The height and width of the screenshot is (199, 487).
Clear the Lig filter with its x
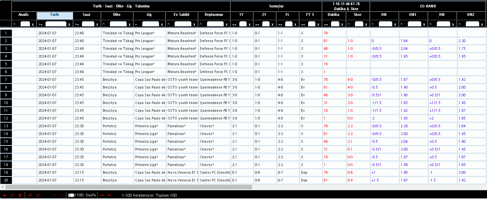click(x=162, y=24)
